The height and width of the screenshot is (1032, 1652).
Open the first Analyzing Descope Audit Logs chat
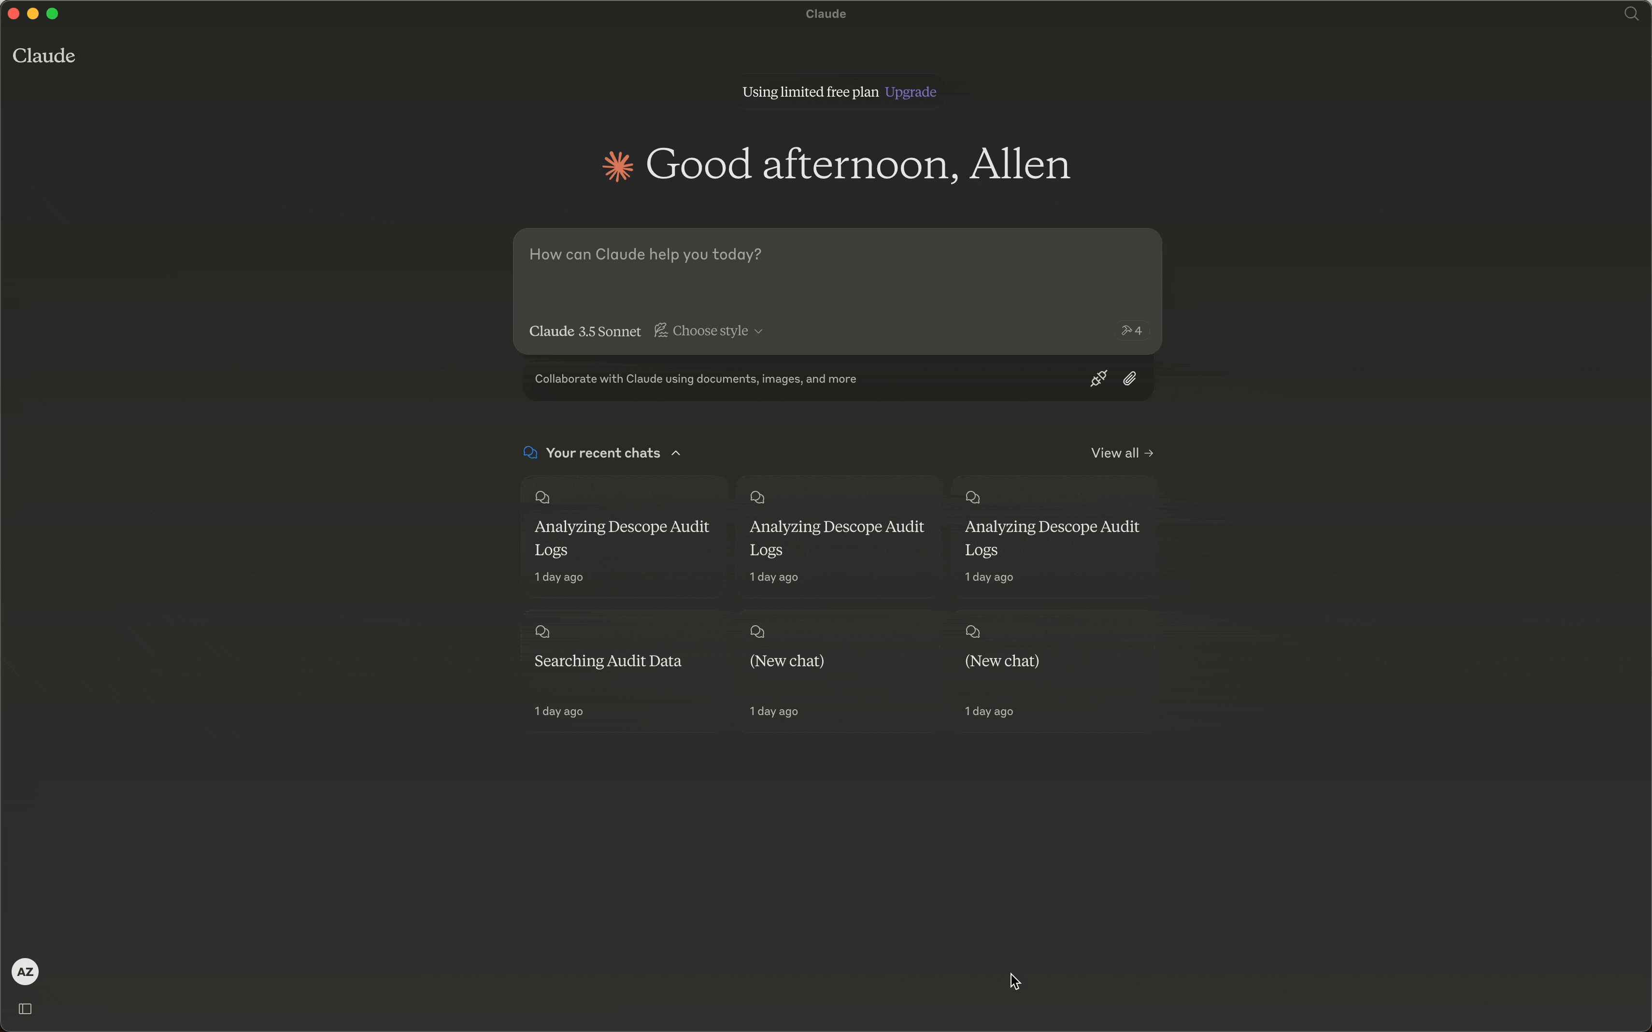[623, 537]
